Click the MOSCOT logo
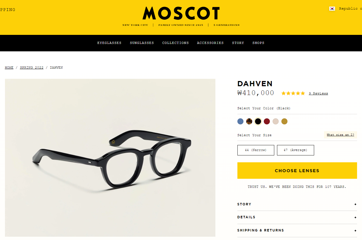Image resolution: width=362 pixels, height=240 pixels. pyautogui.click(x=181, y=13)
